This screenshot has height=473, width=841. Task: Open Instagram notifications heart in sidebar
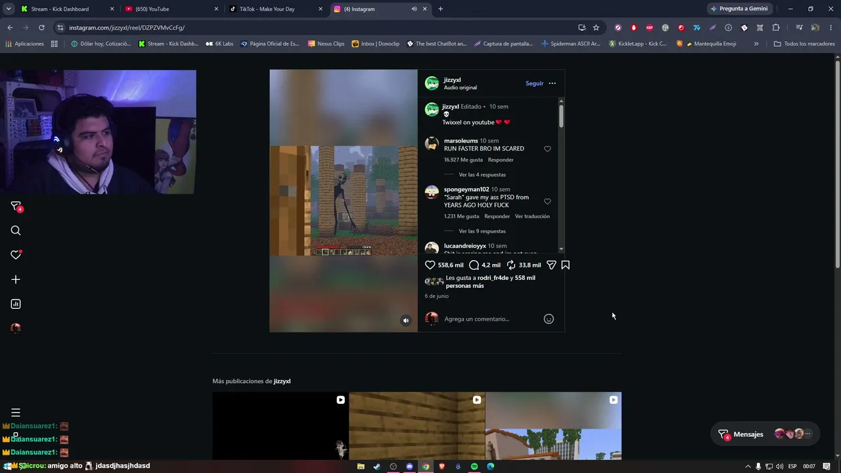(x=16, y=255)
